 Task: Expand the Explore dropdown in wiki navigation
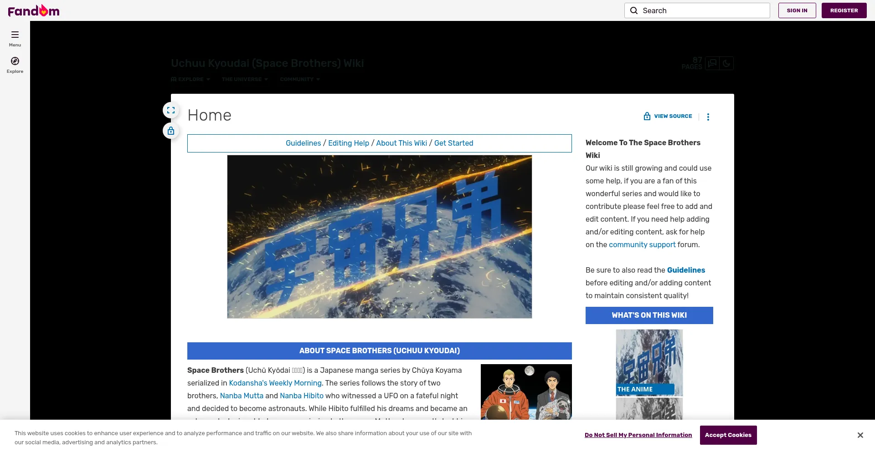pyautogui.click(x=190, y=79)
